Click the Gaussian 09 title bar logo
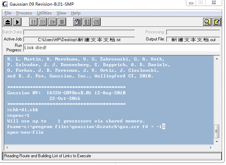 pos(5,4)
